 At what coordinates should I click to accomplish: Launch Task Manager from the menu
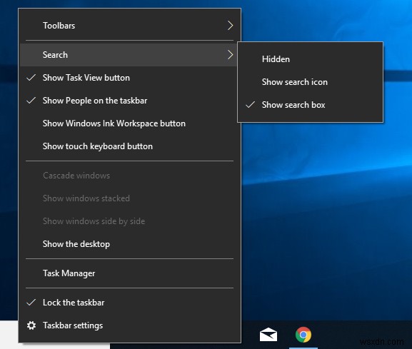coord(130,273)
